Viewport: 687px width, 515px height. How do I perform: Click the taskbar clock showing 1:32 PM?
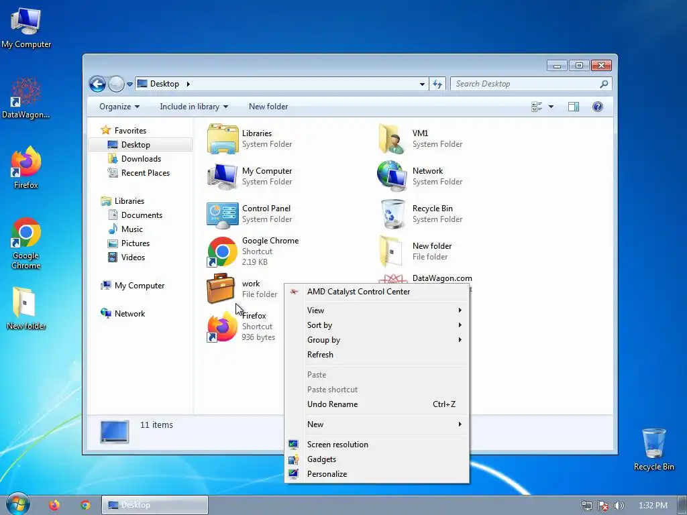(653, 506)
